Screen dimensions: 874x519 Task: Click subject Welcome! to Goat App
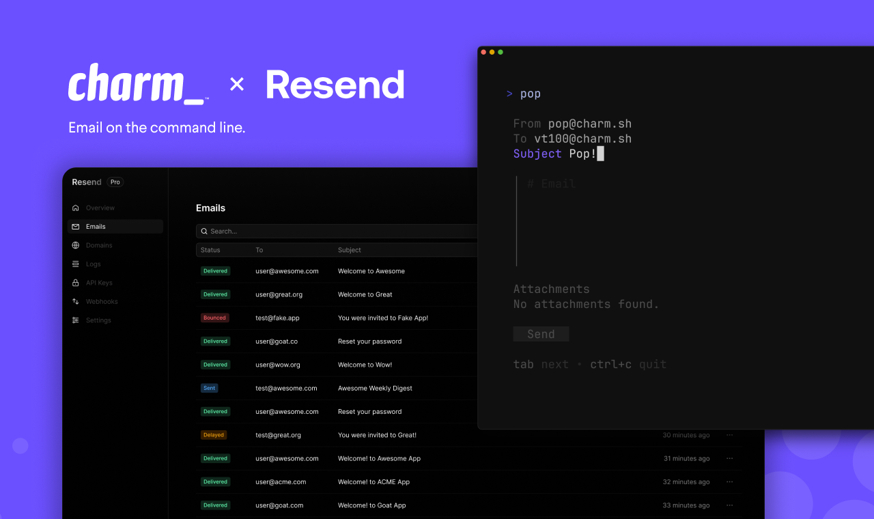371,505
